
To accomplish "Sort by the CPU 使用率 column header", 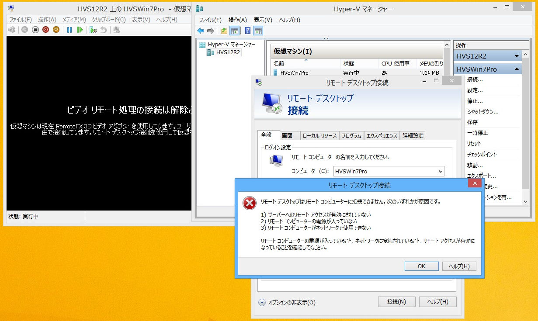I will [x=397, y=64].
